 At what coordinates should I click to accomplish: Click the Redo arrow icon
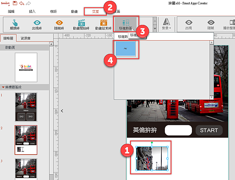(x=28, y=3)
